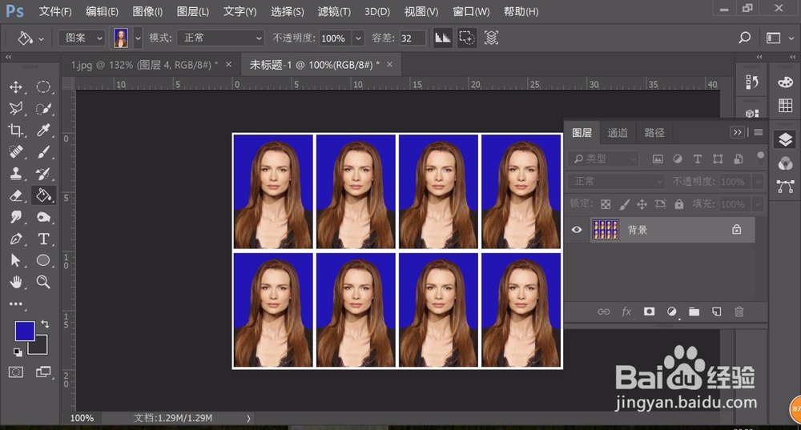The image size is (801, 430).
Task: Select the Path Selection tool
Action: coord(16,260)
